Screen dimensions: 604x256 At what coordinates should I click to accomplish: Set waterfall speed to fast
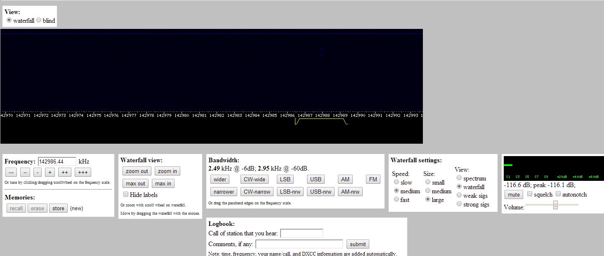396,199
